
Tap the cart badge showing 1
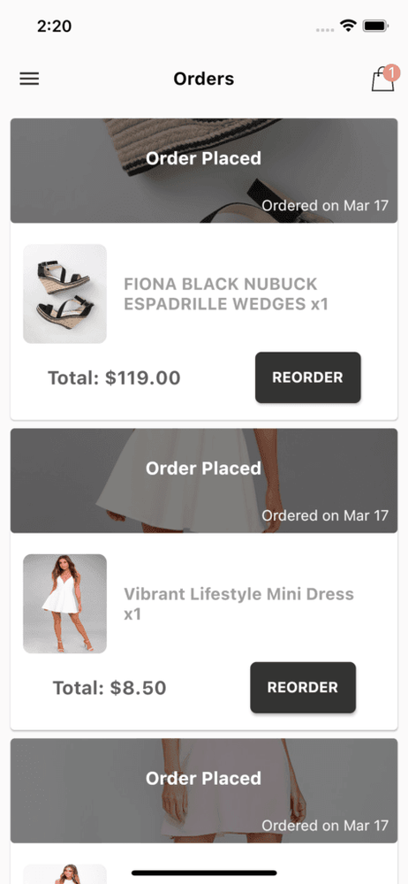click(391, 73)
